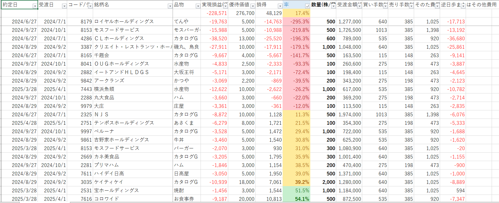Select the プリマハム name cell
The width and height of the screenshot is (499, 203).
133,165
